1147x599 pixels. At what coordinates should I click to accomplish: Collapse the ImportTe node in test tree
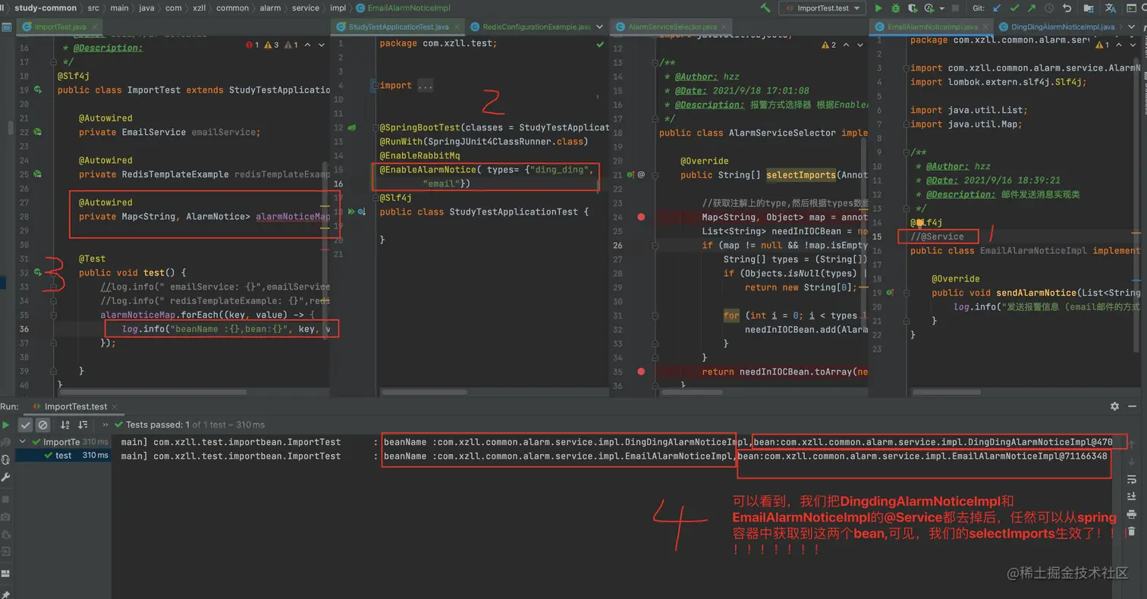[23, 442]
